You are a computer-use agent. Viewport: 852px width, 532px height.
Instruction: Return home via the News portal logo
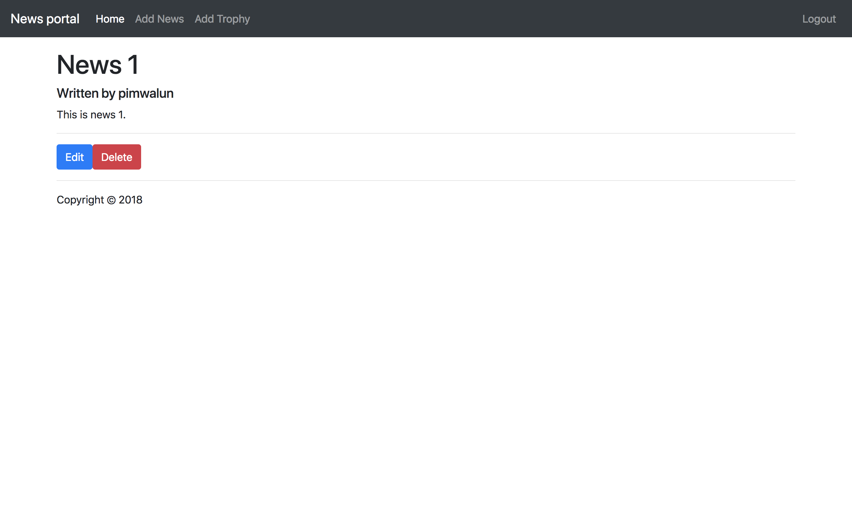(x=44, y=19)
